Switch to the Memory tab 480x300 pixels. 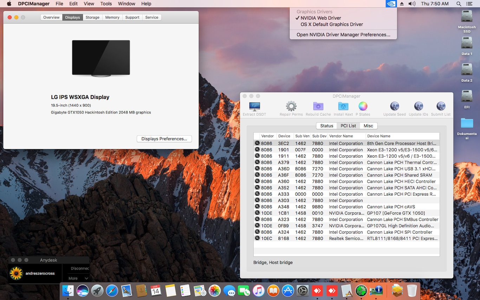click(112, 17)
